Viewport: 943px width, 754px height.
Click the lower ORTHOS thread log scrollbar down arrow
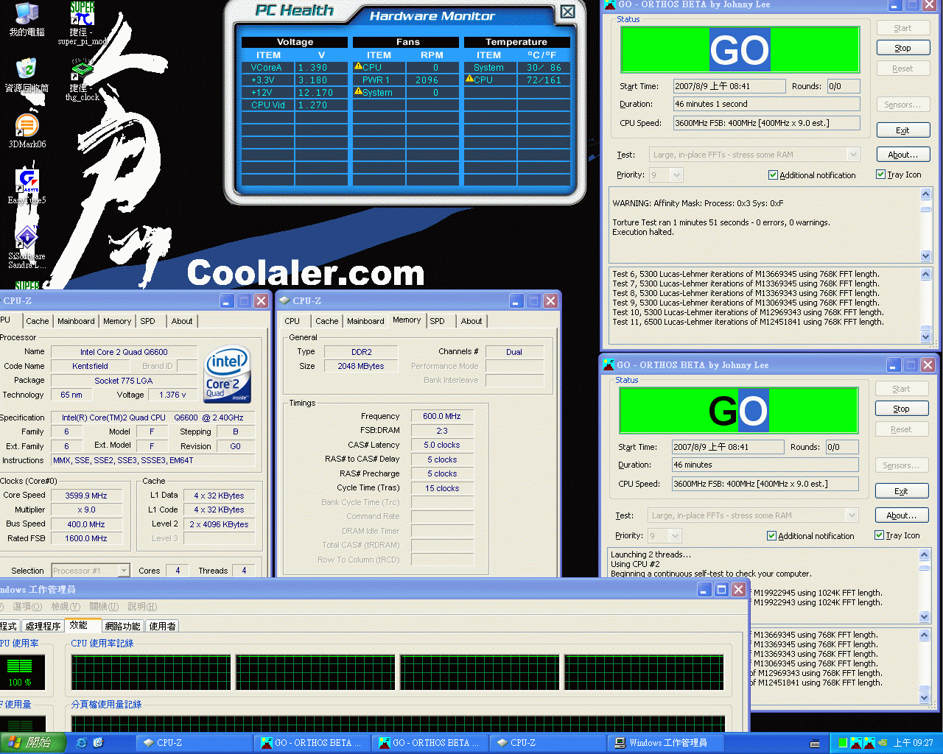(x=925, y=616)
